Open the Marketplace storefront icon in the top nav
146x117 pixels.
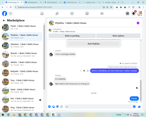tap(87, 13)
